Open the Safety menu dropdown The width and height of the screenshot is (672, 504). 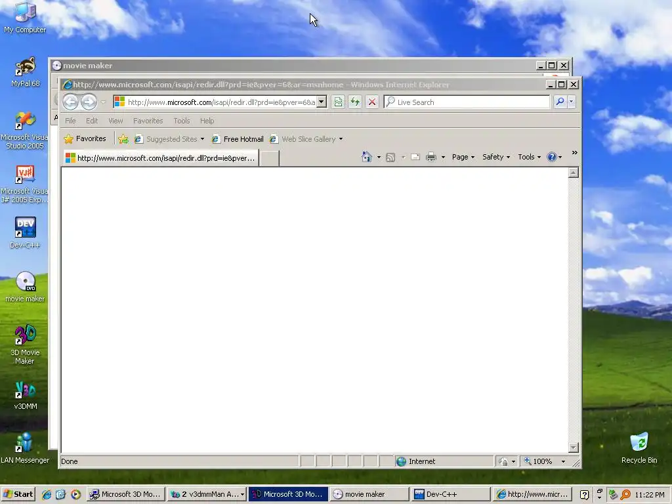496,157
